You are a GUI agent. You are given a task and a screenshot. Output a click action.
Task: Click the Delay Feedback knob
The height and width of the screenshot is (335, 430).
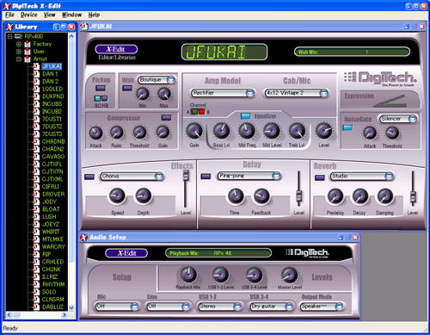[261, 196]
